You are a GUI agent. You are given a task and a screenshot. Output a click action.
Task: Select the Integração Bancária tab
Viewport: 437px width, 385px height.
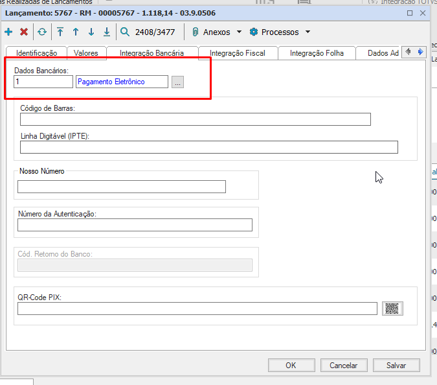click(152, 53)
